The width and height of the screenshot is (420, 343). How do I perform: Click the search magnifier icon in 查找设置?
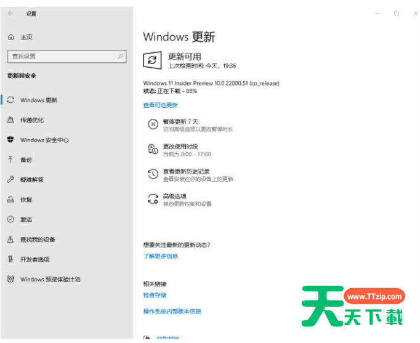point(120,56)
